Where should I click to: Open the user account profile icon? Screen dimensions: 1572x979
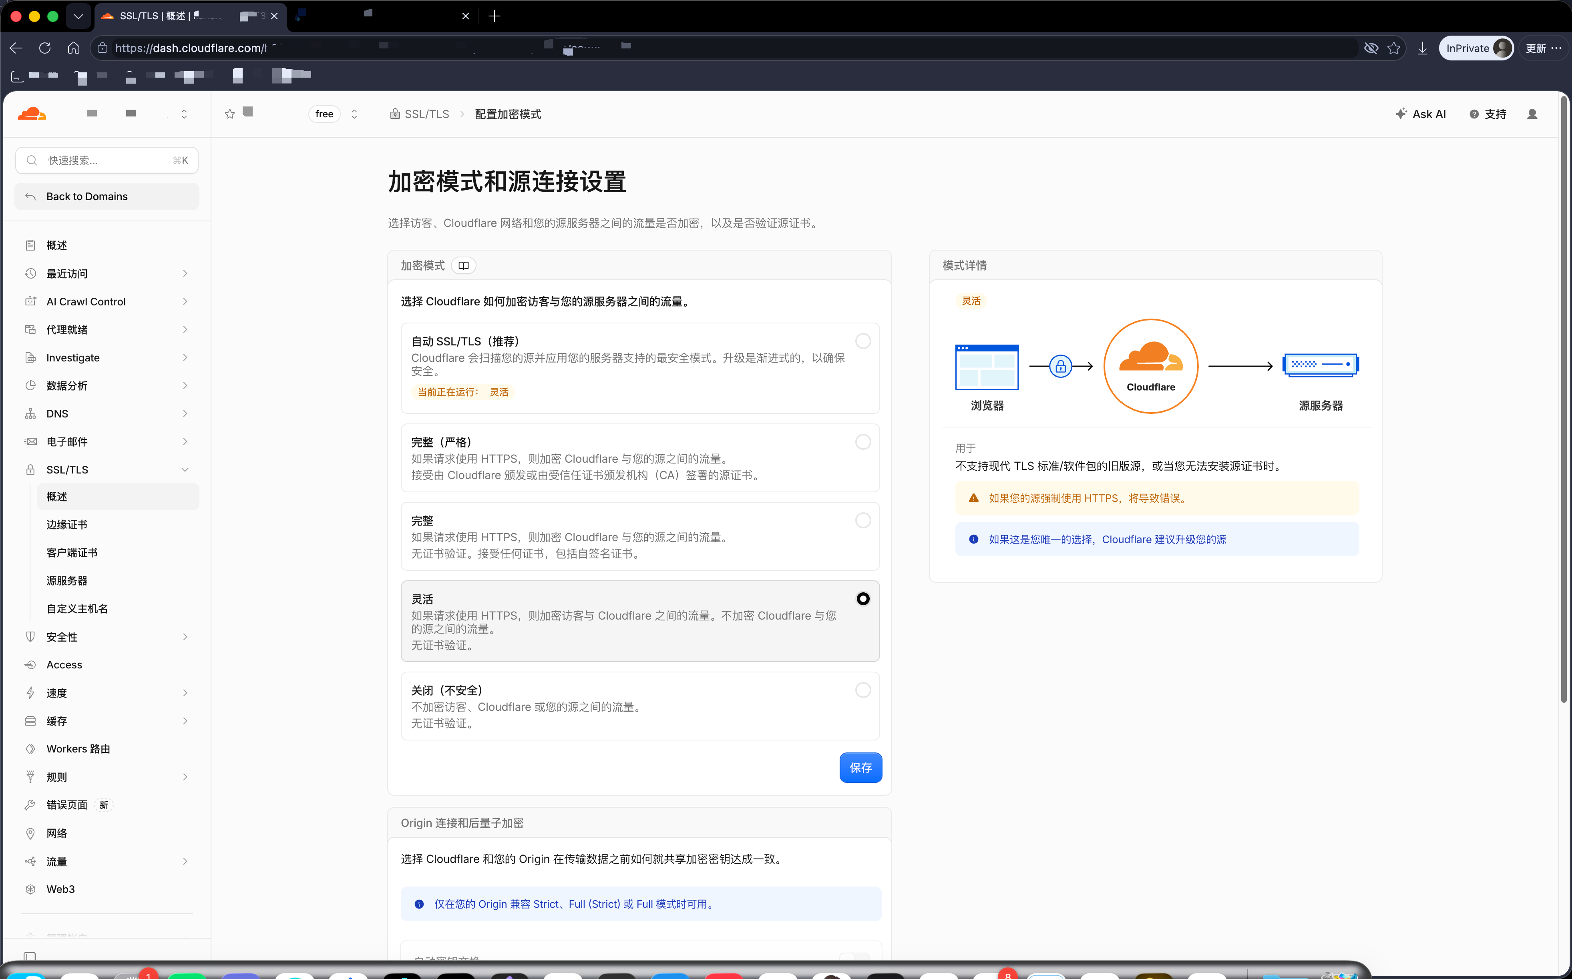click(x=1532, y=114)
